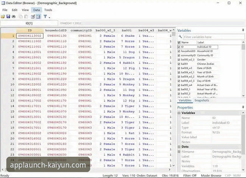This screenshot has width=246, height=178.
Task: Click the communityID column header
Action: (81, 30)
